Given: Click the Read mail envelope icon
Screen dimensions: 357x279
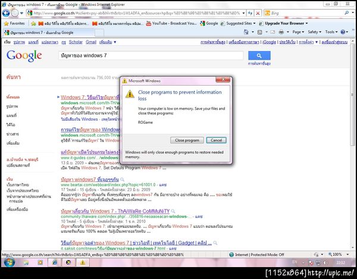Looking at the screenshot, I should (x=273, y=32).
